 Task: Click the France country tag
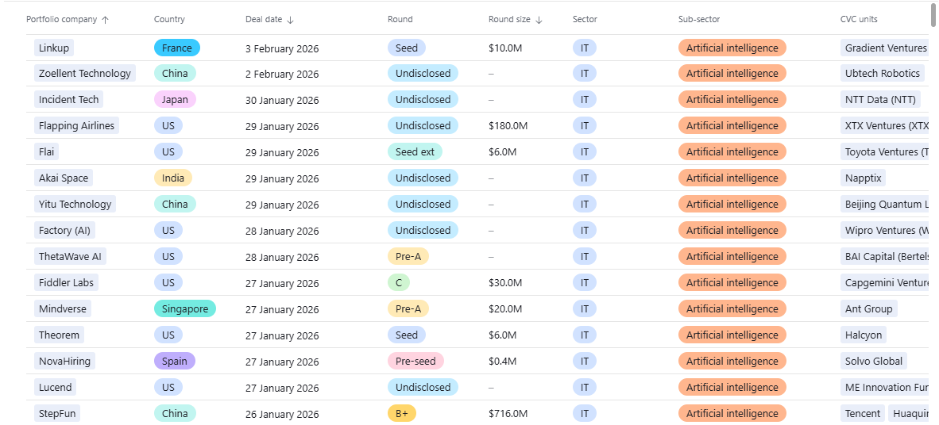(x=176, y=48)
